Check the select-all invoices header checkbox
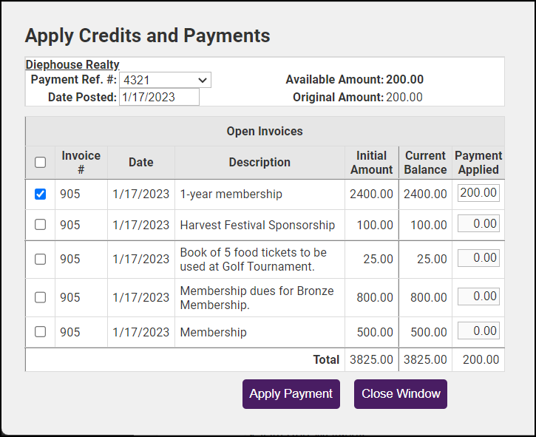Screen dimensions: 536x437 (40, 163)
